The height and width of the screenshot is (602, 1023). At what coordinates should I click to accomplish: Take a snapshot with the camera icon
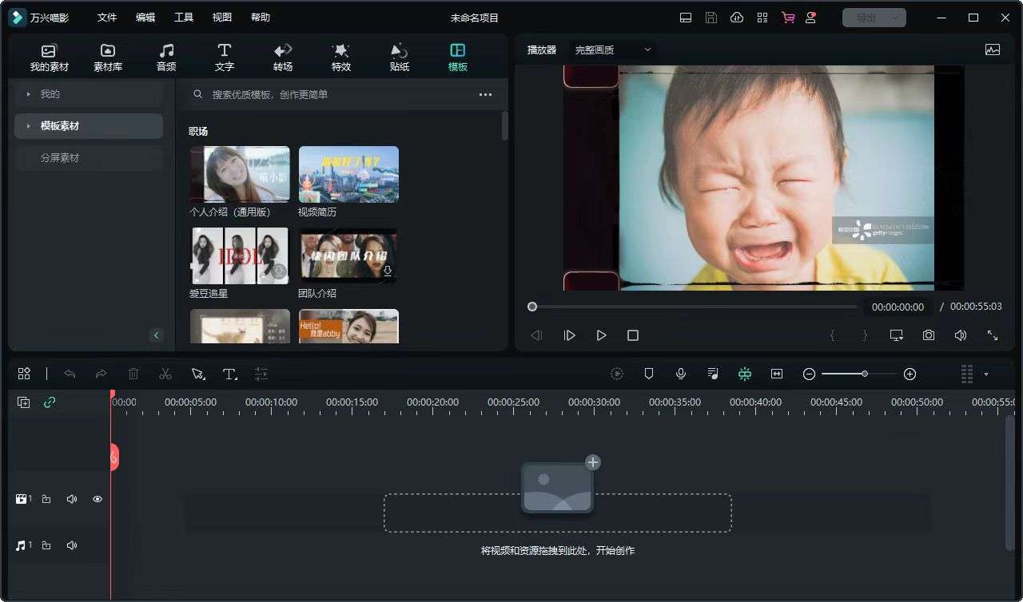pos(928,335)
